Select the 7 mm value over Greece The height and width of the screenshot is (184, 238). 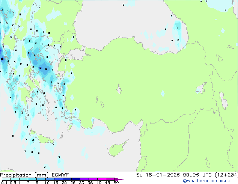pyautogui.click(x=29, y=53)
